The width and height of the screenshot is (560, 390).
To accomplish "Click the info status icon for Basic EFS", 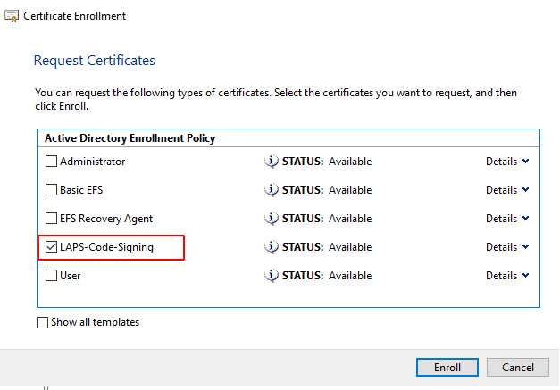I will [x=272, y=190].
